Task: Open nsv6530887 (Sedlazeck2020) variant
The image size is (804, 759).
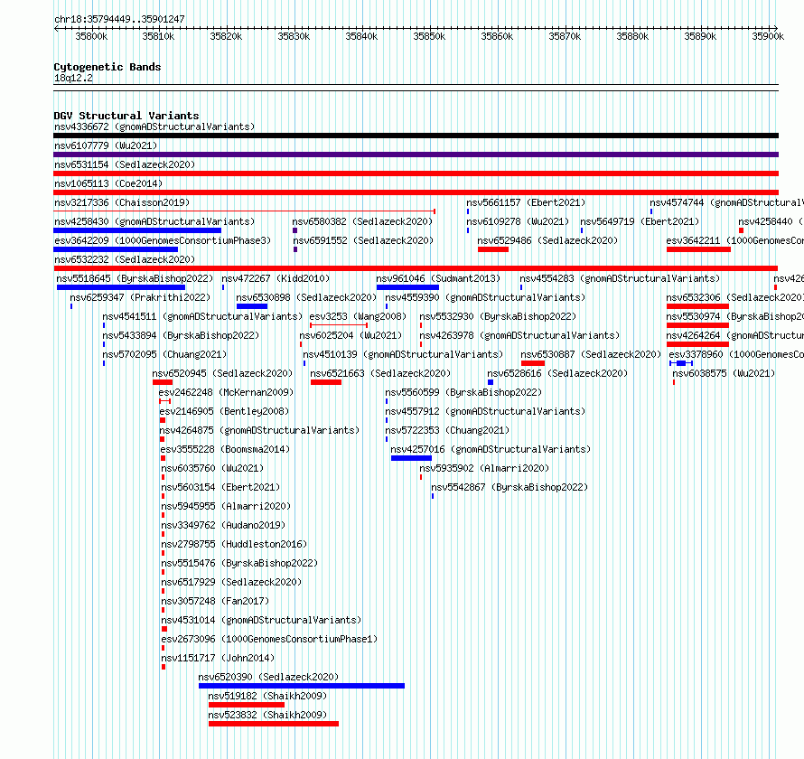Action: (x=591, y=354)
